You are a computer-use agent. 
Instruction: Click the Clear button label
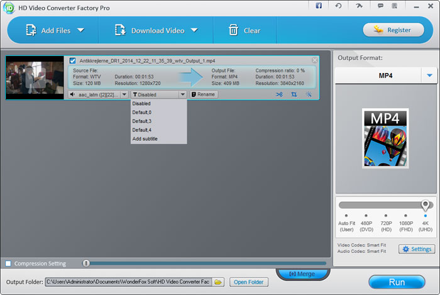pos(252,30)
